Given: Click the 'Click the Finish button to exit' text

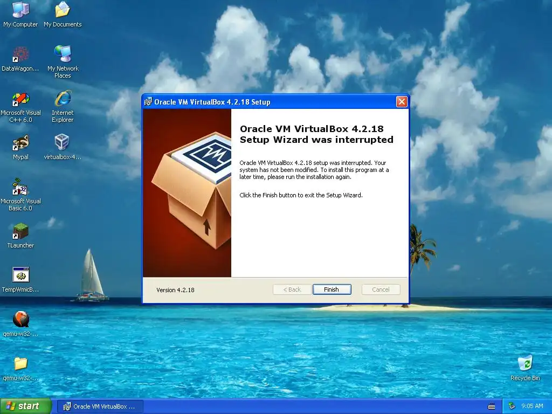Looking at the screenshot, I should [x=301, y=195].
